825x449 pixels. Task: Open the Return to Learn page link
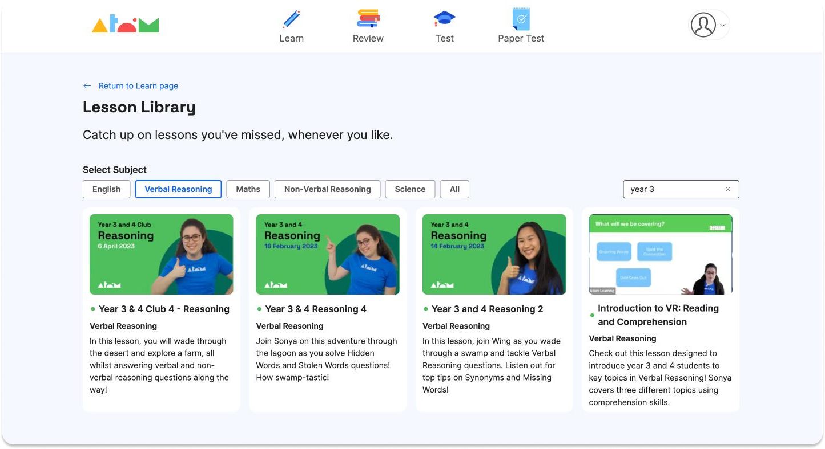tap(138, 85)
